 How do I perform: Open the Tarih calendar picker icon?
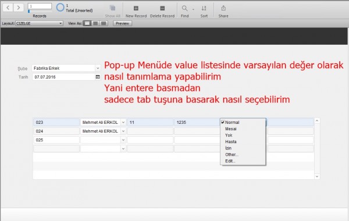(x=98, y=77)
